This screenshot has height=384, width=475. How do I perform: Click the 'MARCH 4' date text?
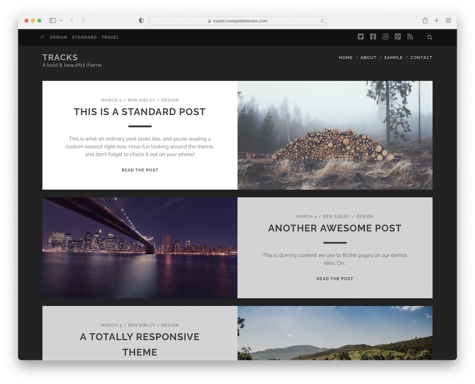pos(306,217)
